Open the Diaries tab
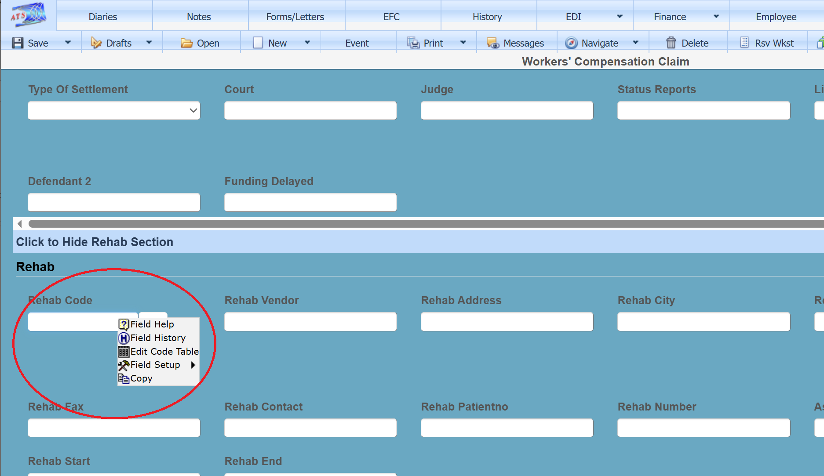This screenshot has height=476, width=824. (103, 17)
